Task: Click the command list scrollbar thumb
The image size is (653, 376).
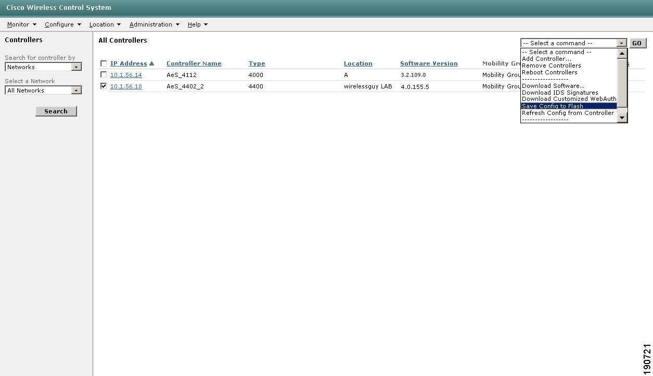Action: click(x=622, y=82)
